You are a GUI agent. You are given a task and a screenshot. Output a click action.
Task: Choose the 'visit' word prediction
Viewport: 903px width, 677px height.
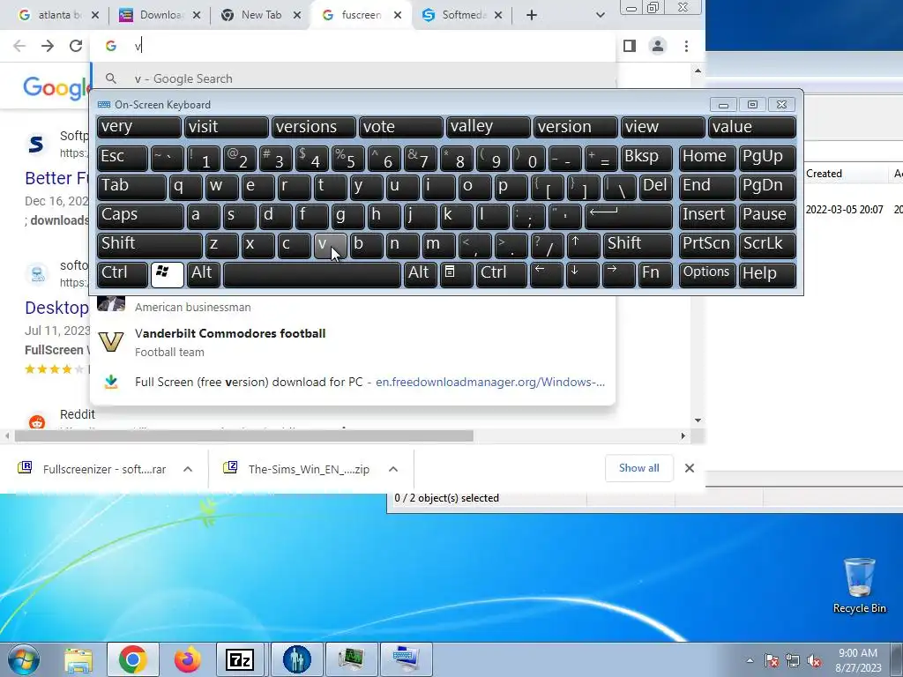coord(227,127)
